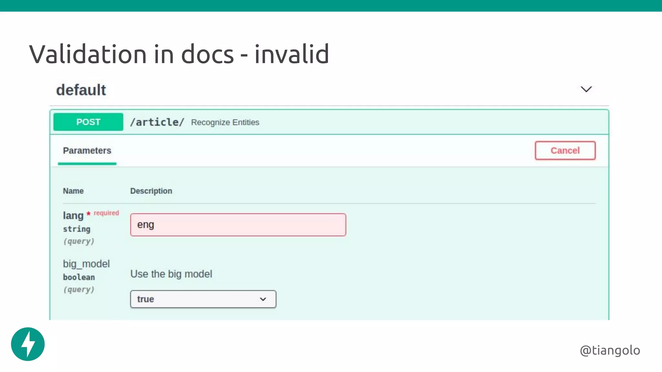Screen dimensions: 662x372
Task: Click the Recognize Entities summary text
Action: (225, 122)
